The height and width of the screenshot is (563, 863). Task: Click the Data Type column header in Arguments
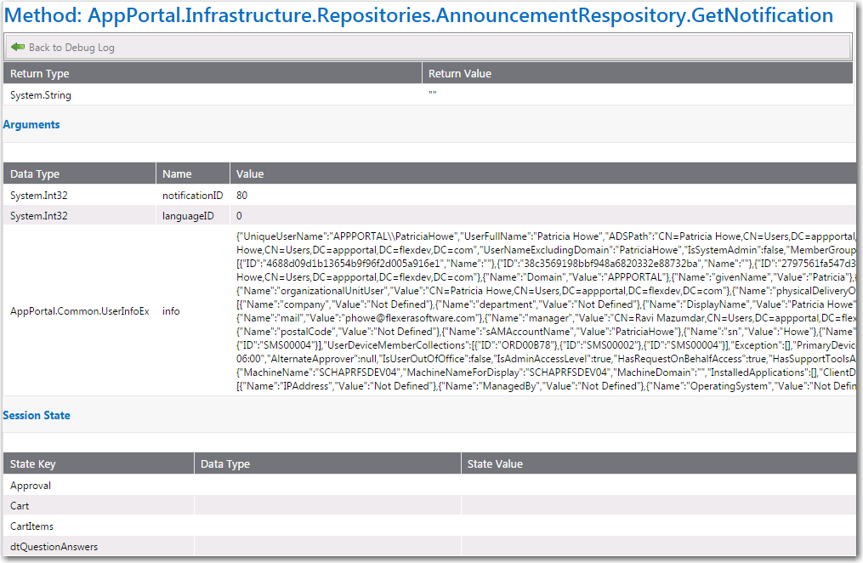click(35, 173)
